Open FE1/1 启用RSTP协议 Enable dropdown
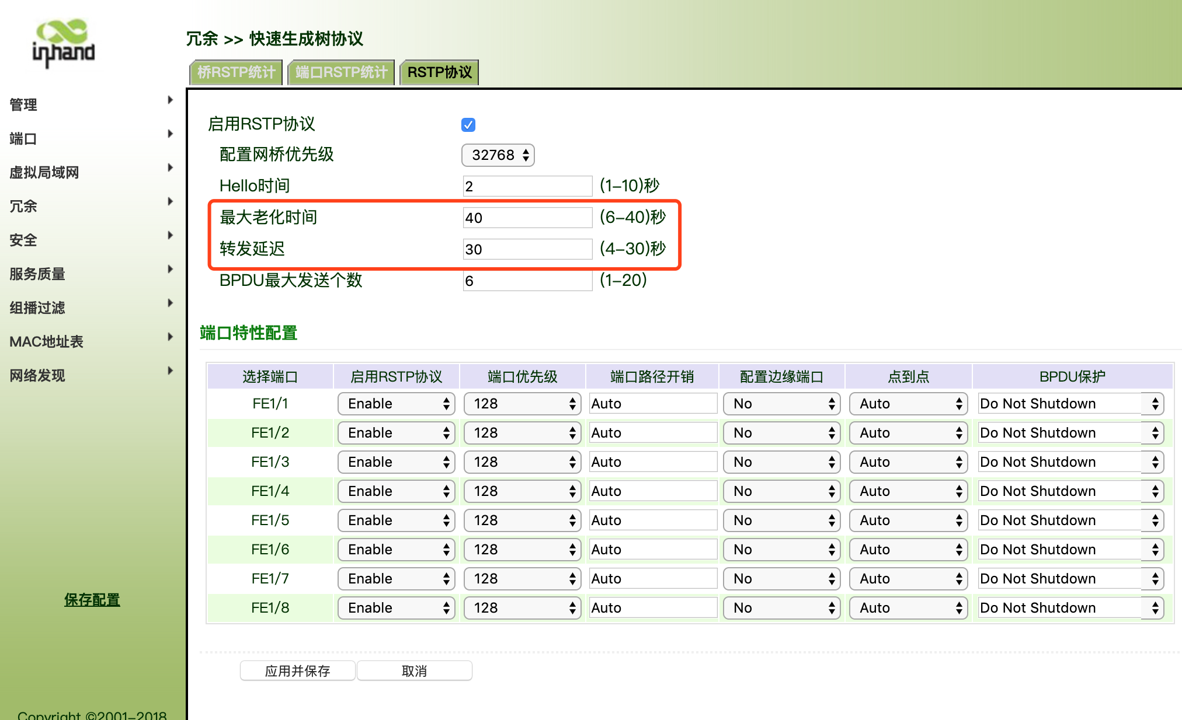The height and width of the screenshot is (720, 1182). (396, 404)
